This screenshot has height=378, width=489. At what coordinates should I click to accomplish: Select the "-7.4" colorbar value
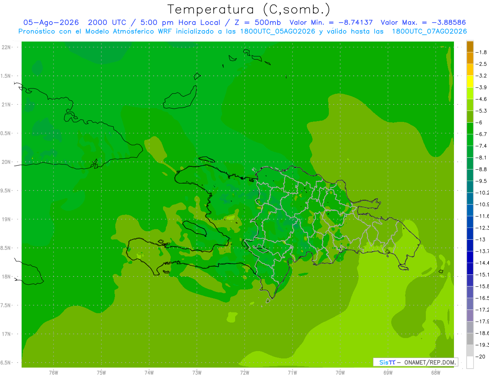(481, 146)
